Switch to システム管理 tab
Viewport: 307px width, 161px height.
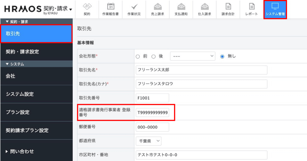(x=275, y=10)
